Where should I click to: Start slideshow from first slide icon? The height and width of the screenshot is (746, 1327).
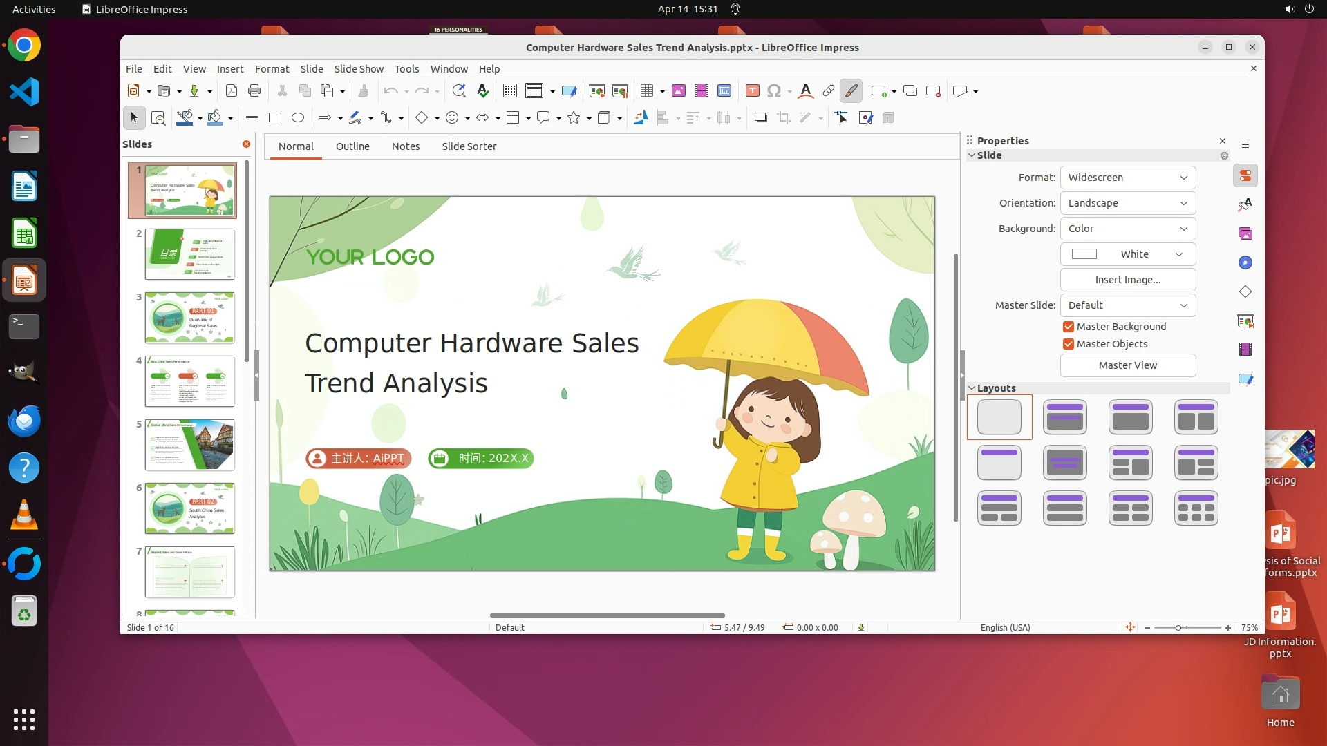click(596, 91)
